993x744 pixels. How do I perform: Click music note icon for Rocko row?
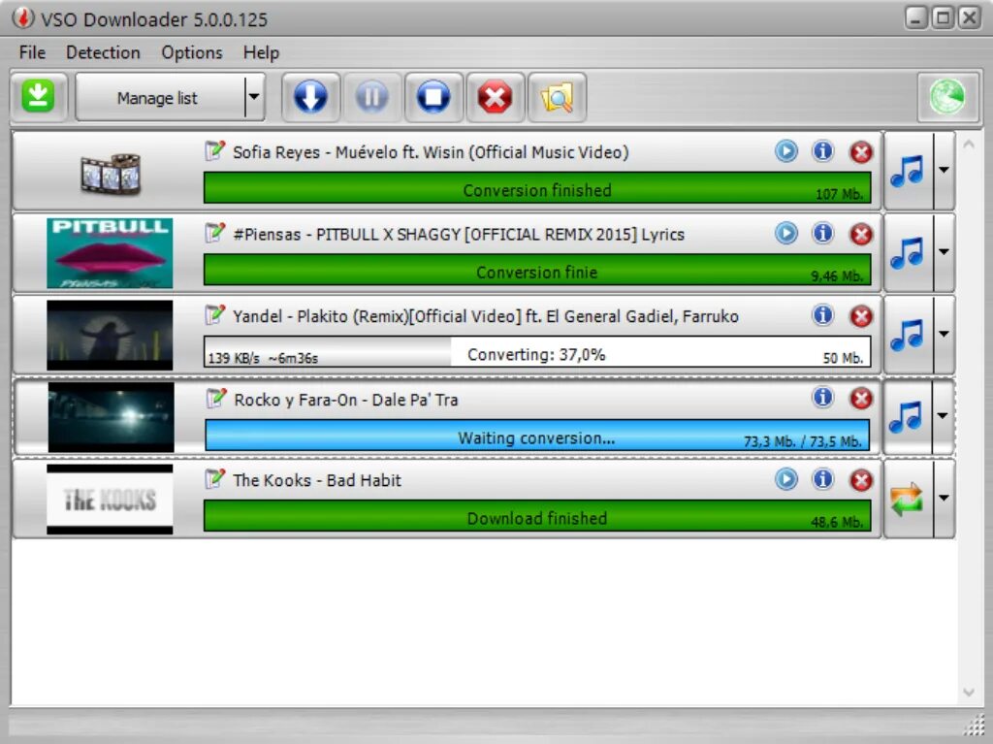pyautogui.click(x=907, y=417)
